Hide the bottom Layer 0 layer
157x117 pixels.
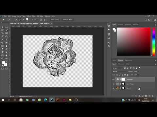point(113,88)
